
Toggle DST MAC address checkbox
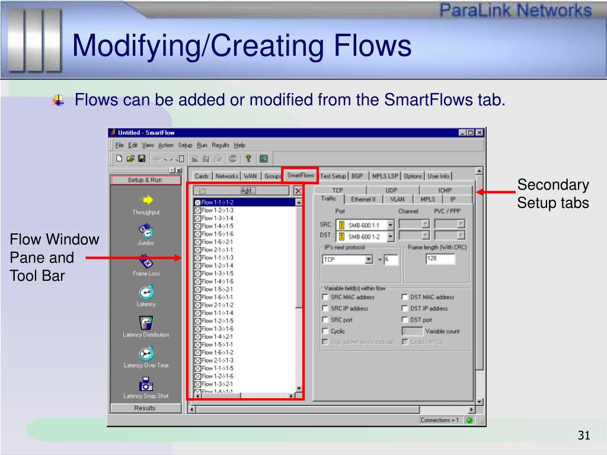click(404, 297)
